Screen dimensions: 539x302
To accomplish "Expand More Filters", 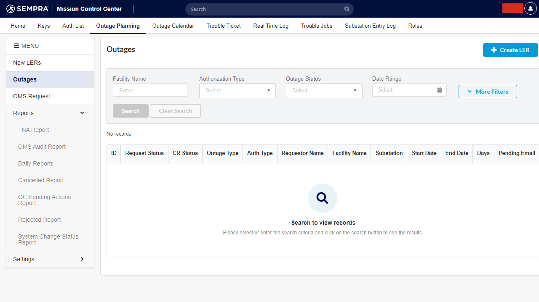I will pos(487,92).
